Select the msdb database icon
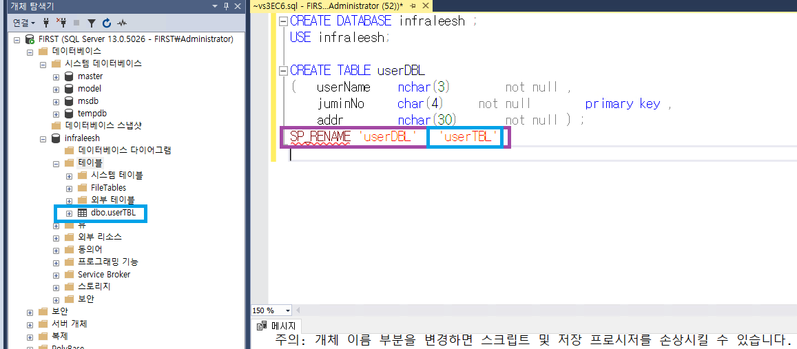This screenshot has width=797, height=349. [x=69, y=101]
